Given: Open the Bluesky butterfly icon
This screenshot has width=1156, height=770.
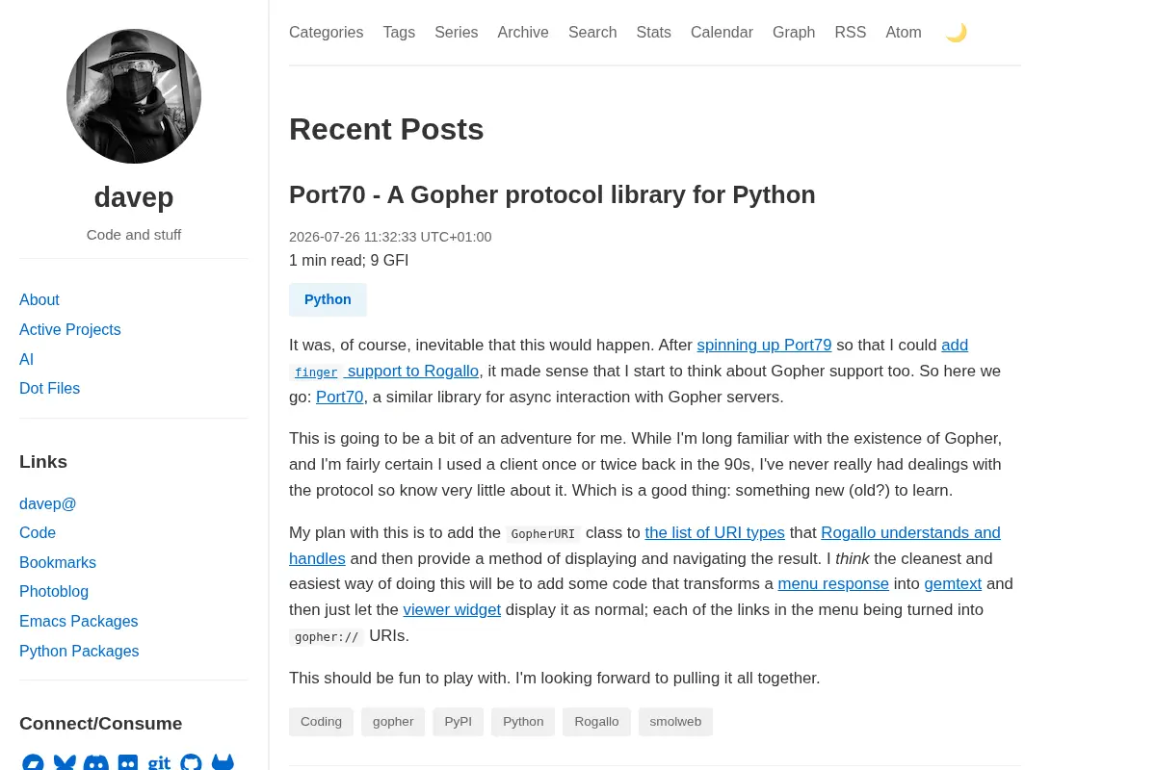Looking at the screenshot, I should coord(65,763).
